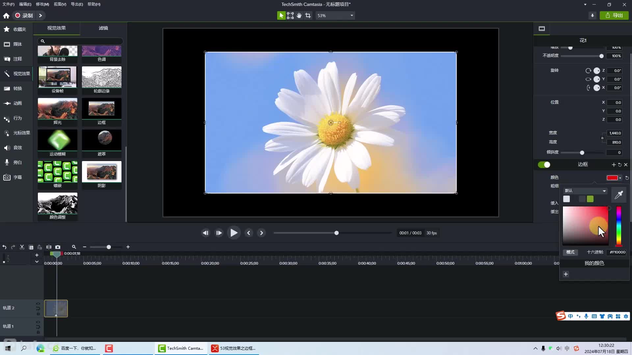Select the green default palette swatch
This screenshot has width=632, height=355.
coord(590,199)
